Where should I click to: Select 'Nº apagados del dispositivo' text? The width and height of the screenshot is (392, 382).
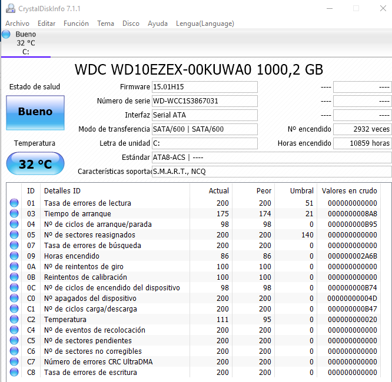pos(90,299)
